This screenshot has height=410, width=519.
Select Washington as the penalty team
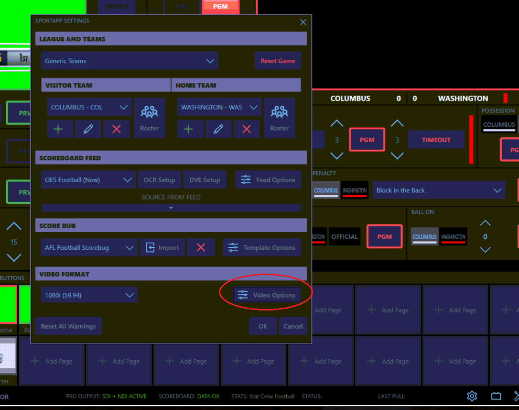pyautogui.click(x=354, y=190)
